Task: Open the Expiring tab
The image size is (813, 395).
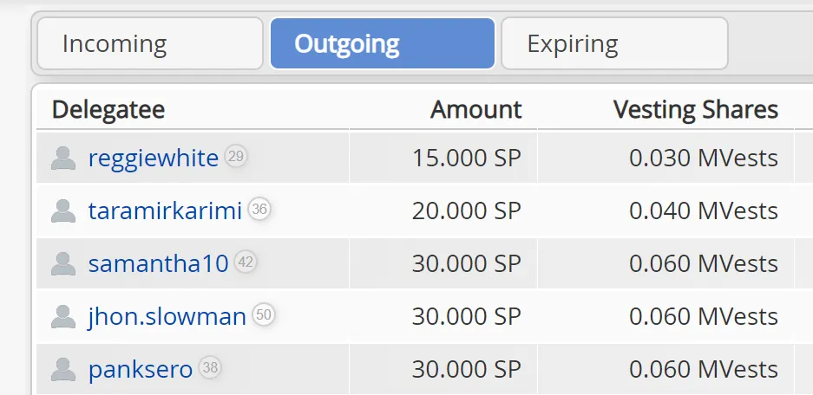Action: [x=614, y=44]
